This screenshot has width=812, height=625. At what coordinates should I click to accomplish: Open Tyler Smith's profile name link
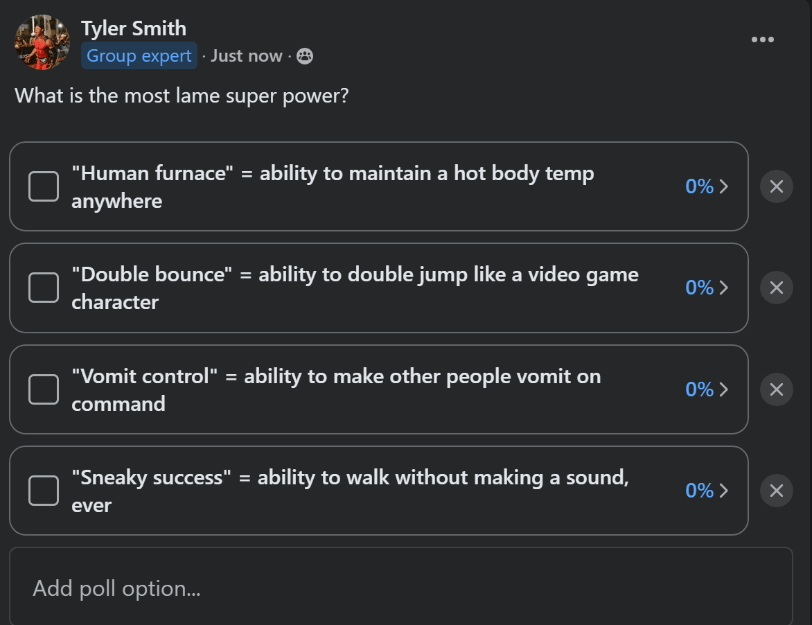tap(134, 28)
